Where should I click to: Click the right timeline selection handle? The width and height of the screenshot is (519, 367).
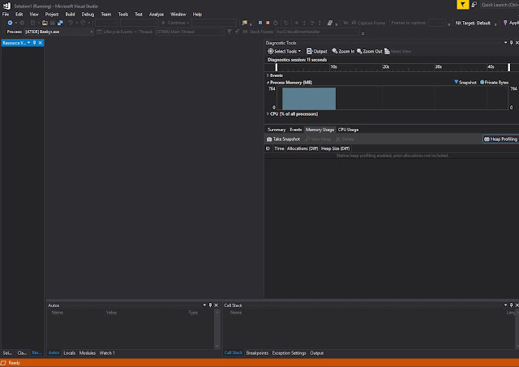click(509, 67)
